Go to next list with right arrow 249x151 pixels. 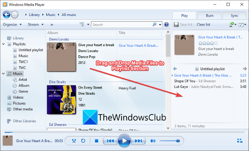pyautogui.click(x=245, y=69)
